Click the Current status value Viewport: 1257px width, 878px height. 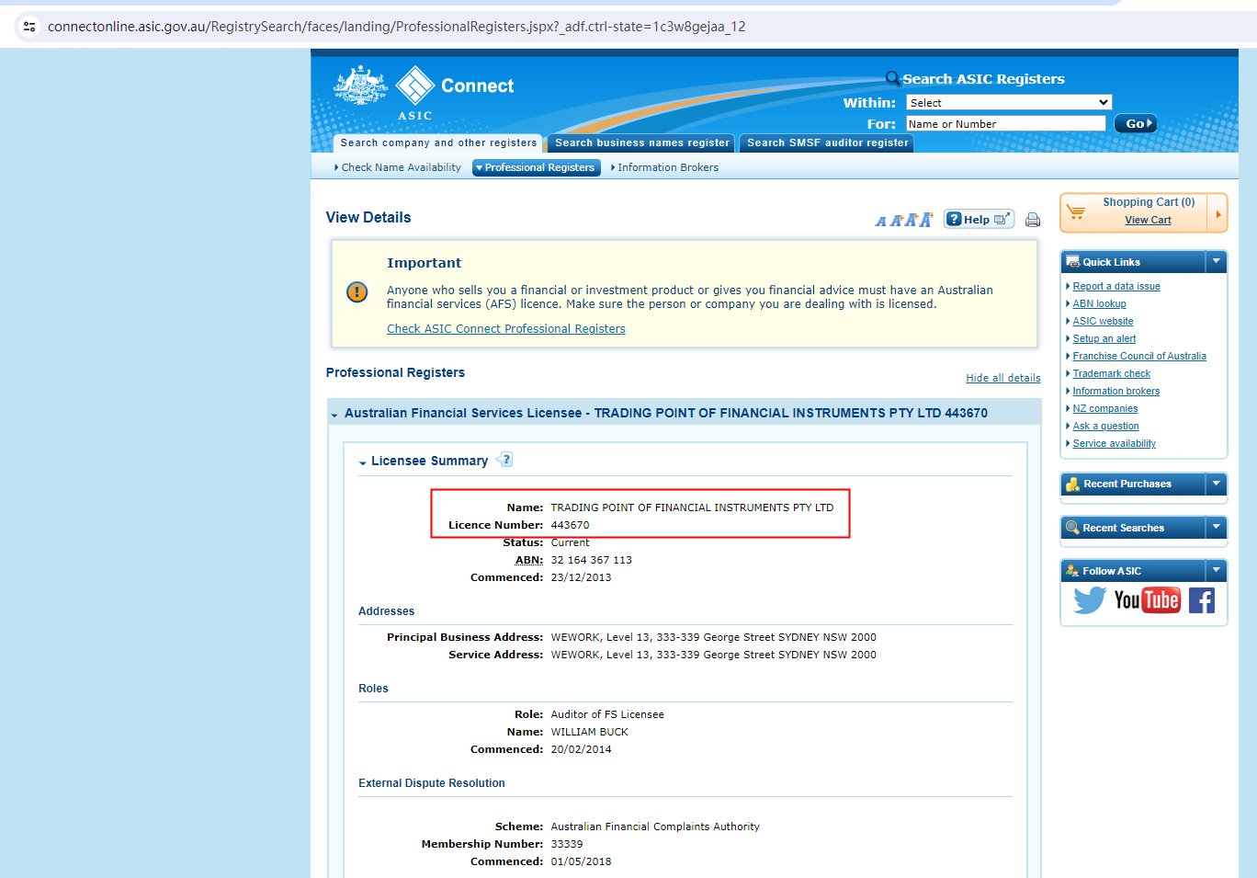point(571,543)
